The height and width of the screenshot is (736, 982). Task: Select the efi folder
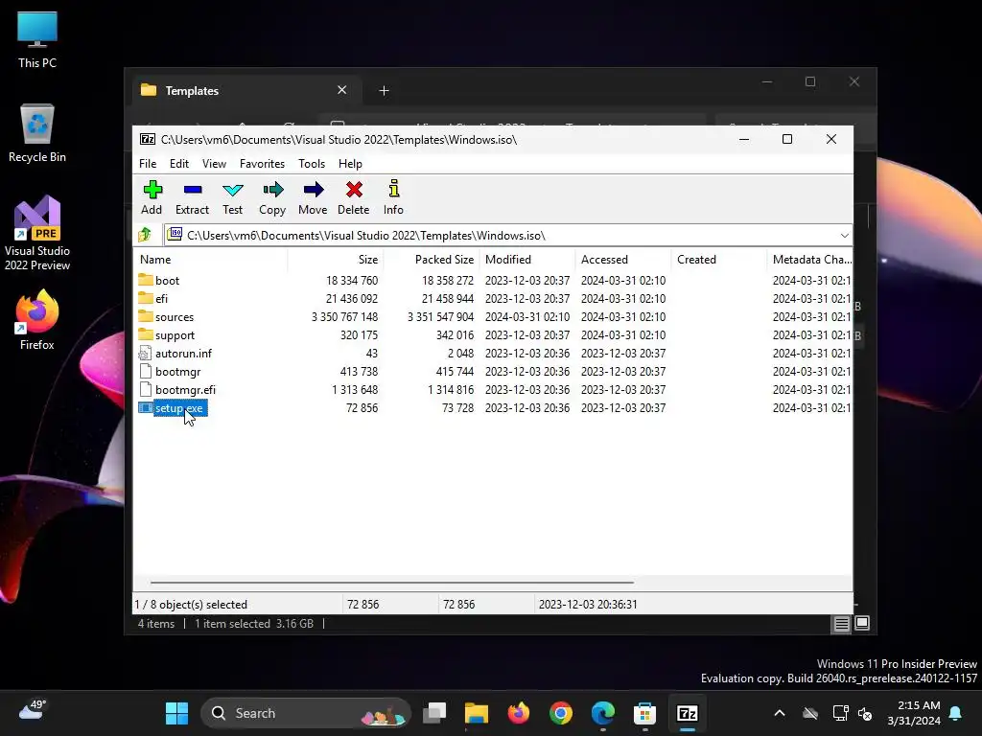[x=161, y=299]
